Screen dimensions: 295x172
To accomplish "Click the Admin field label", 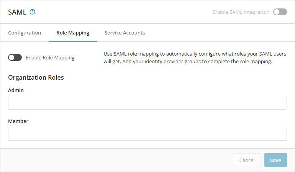I will 16,90.
